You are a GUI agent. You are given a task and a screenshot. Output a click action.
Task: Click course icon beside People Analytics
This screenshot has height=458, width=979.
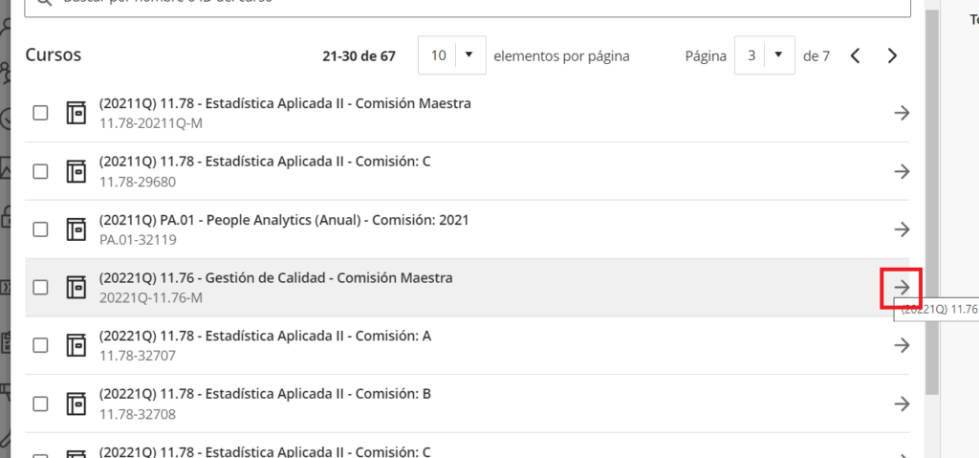tap(76, 229)
